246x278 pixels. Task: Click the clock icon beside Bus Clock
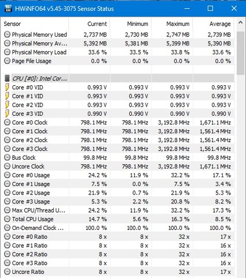point(7,158)
